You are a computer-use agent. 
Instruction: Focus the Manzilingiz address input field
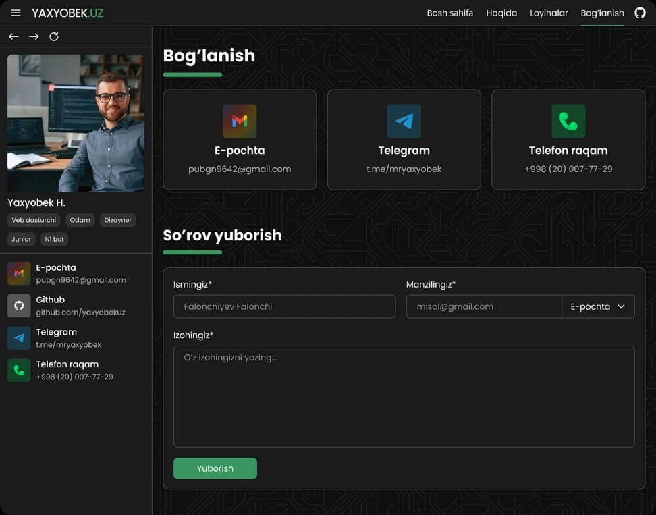coord(484,306)
